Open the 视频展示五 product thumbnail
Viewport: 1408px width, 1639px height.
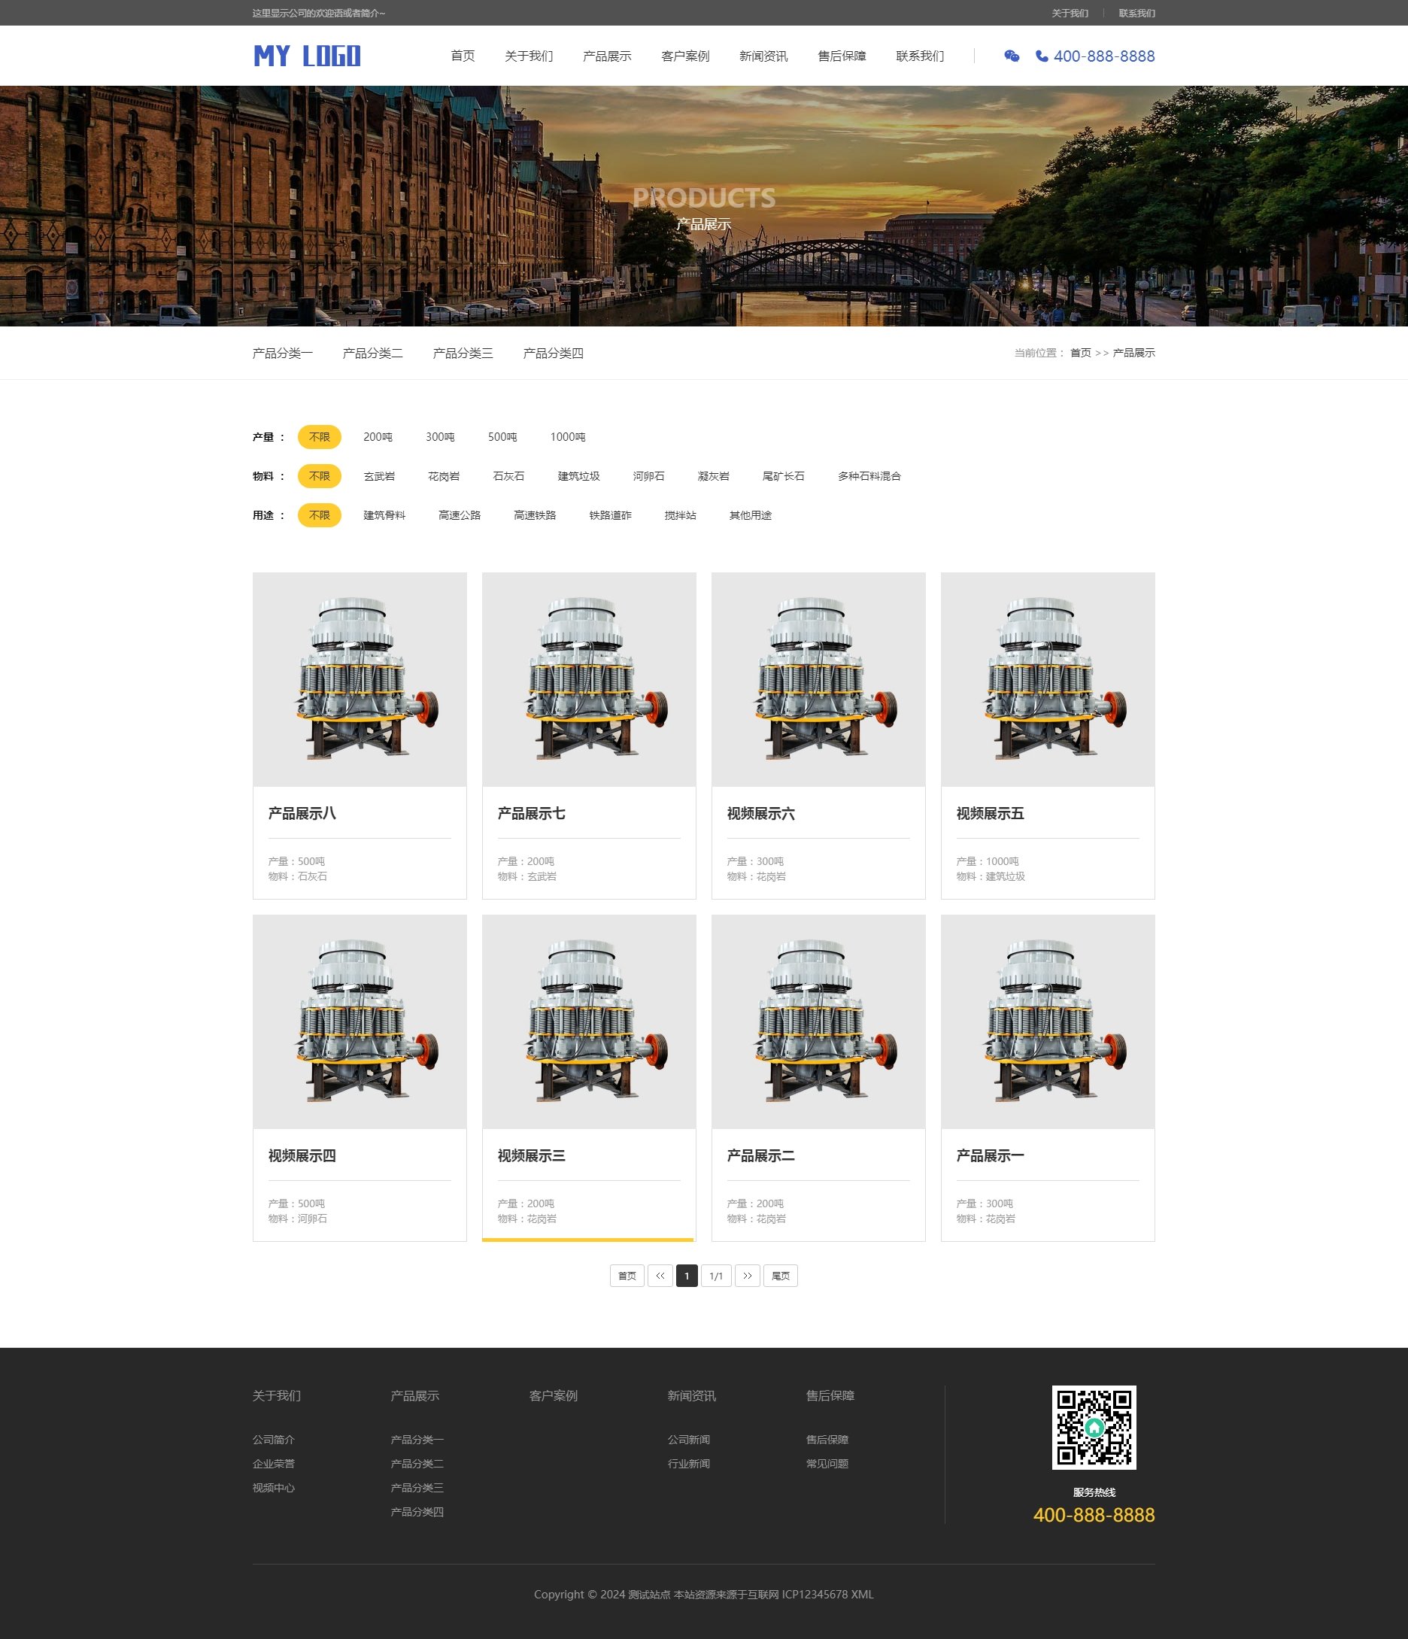pos(1047,679)
